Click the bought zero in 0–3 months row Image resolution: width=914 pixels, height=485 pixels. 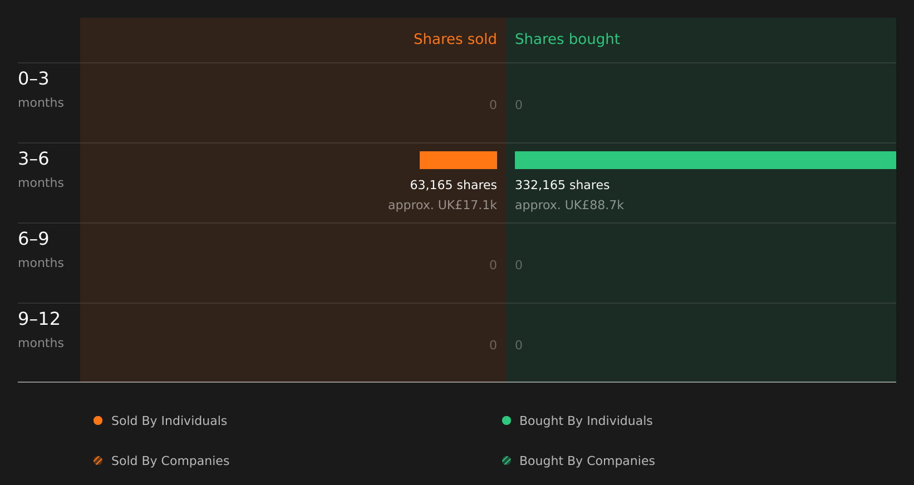[x=519, y=105]
